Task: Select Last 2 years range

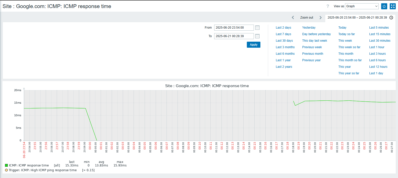Action: pos(284,67)
